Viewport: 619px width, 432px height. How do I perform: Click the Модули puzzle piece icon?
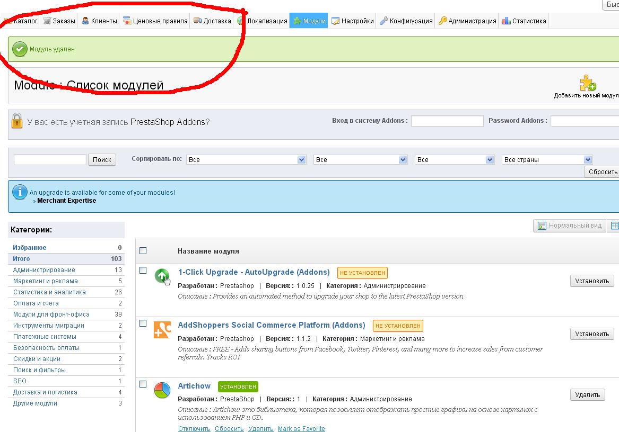click(x=297, y=21)
